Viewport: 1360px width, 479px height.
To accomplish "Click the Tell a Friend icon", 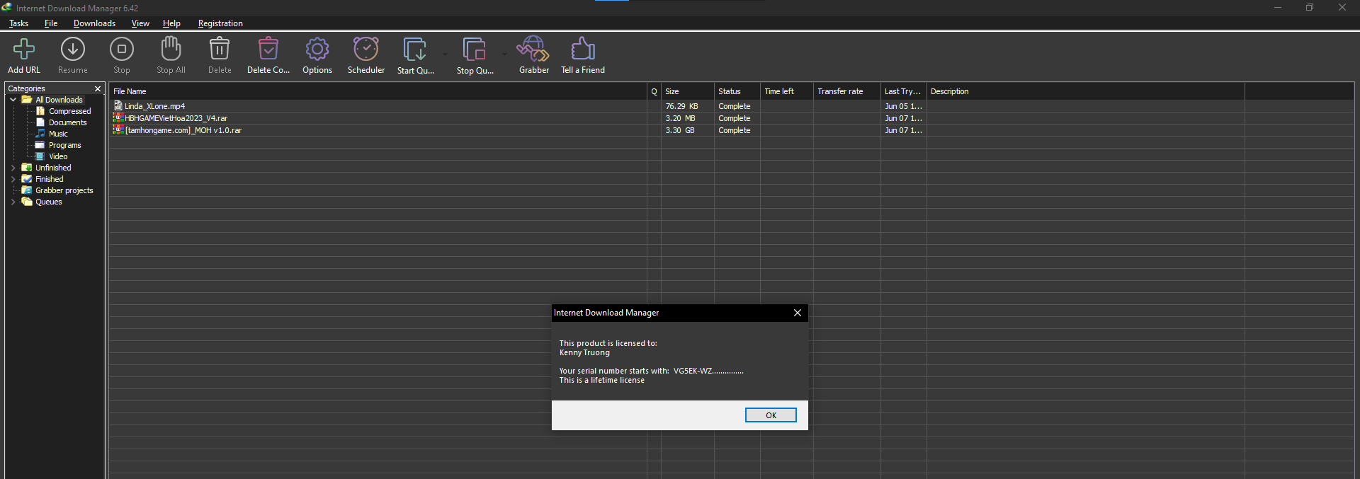I will tap(583, 49).
